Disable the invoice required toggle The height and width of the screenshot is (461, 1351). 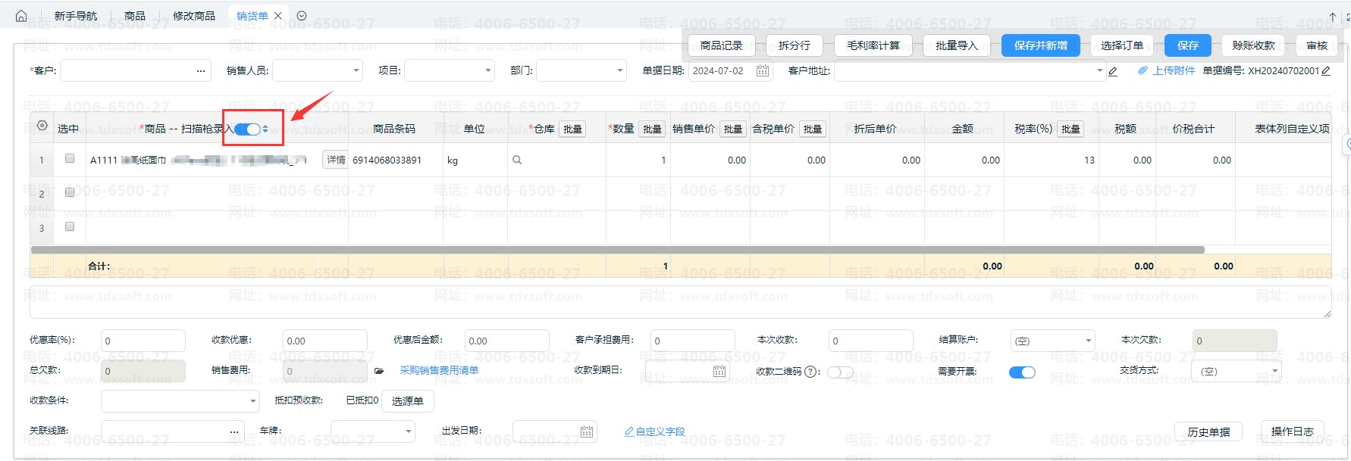(x=1021, y=372)
